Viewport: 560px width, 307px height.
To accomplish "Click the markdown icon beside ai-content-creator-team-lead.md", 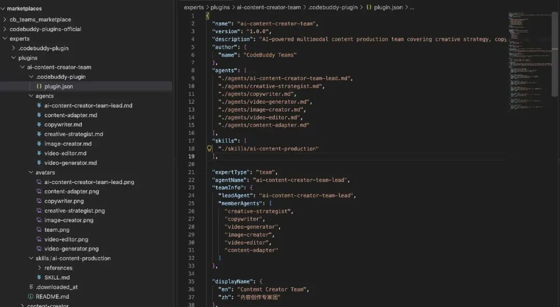I will [x=39, y=105].
